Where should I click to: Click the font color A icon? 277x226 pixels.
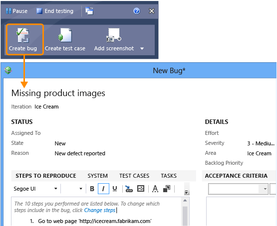pos(155,189)
